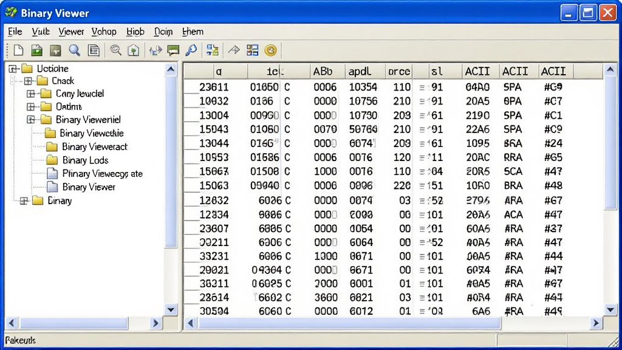Click the green open-file toolbar icon

[x=37, y=50]
